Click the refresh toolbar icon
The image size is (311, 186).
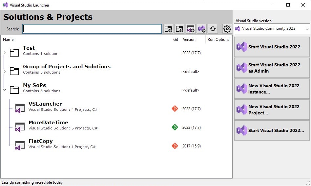213,29
